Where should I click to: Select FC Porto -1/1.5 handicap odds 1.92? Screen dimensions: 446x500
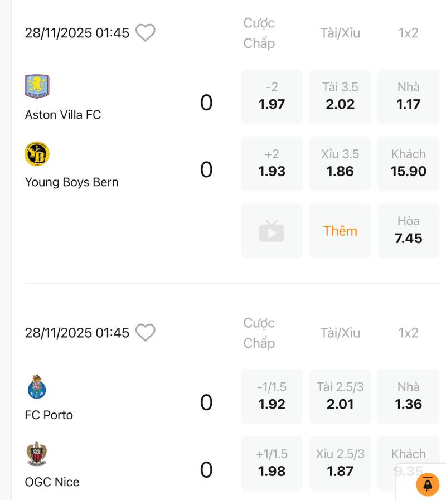(272, 397)
